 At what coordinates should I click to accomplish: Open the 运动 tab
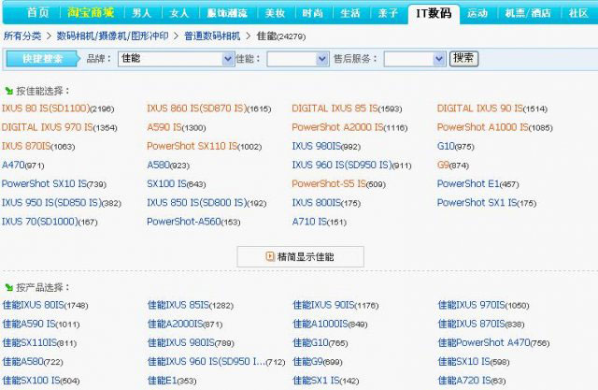477,13
